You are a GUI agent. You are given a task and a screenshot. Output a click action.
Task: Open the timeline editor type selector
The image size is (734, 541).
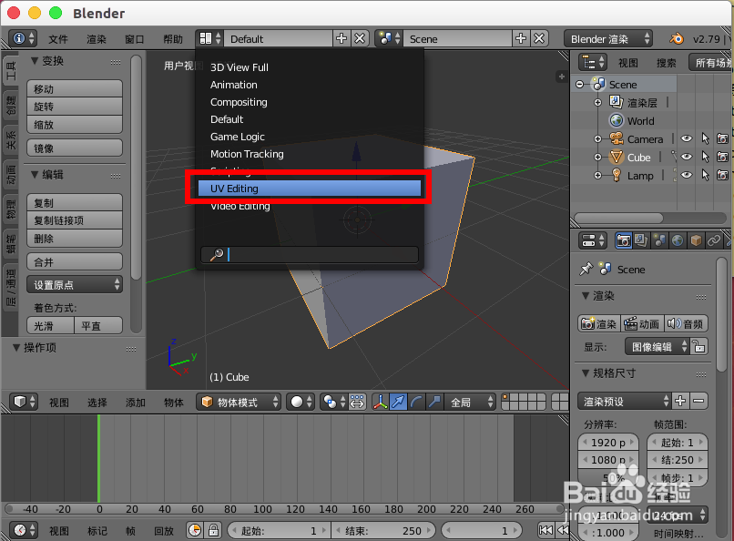[x=24, y=530]
